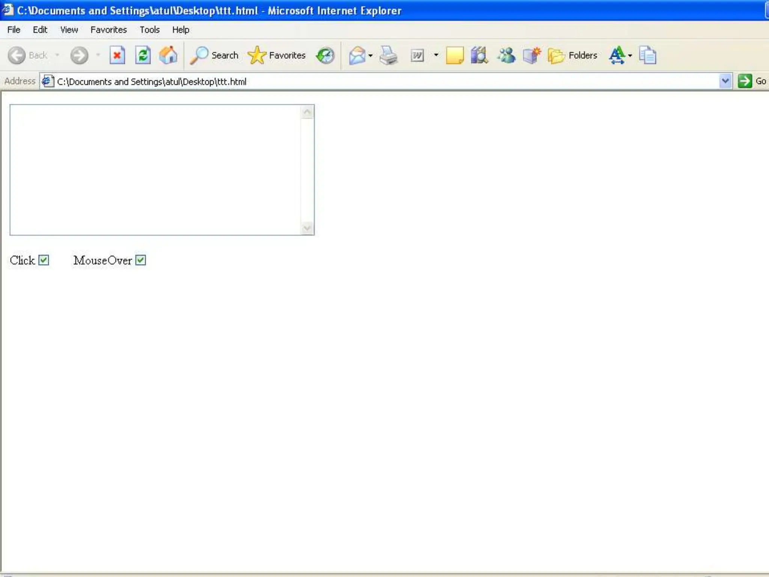Click the Stop loading page icon
Viewport: 769px width, 577px height.
pyautogui.click(x=117, y=56)
